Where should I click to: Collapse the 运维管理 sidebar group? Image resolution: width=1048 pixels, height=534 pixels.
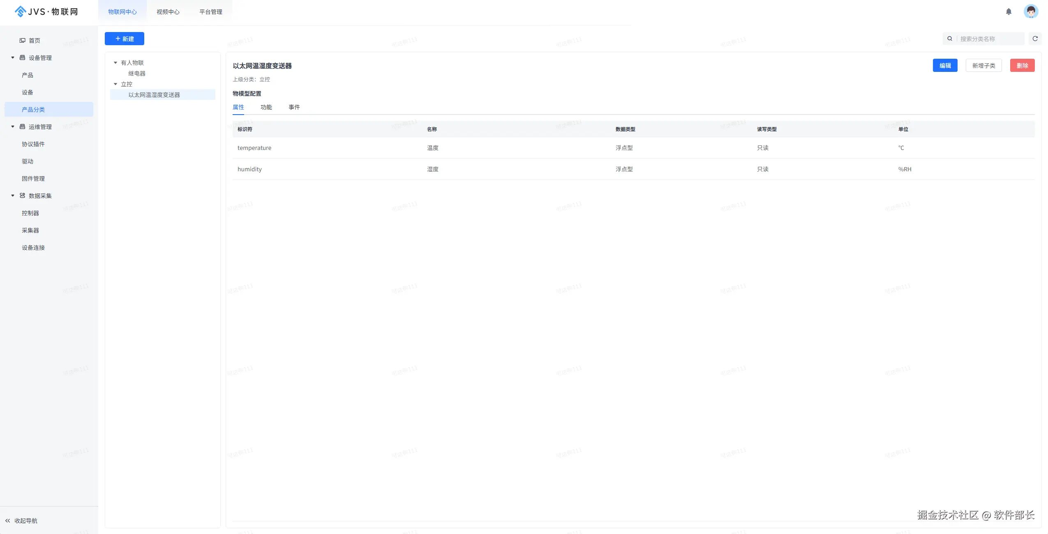coord(13,127)
